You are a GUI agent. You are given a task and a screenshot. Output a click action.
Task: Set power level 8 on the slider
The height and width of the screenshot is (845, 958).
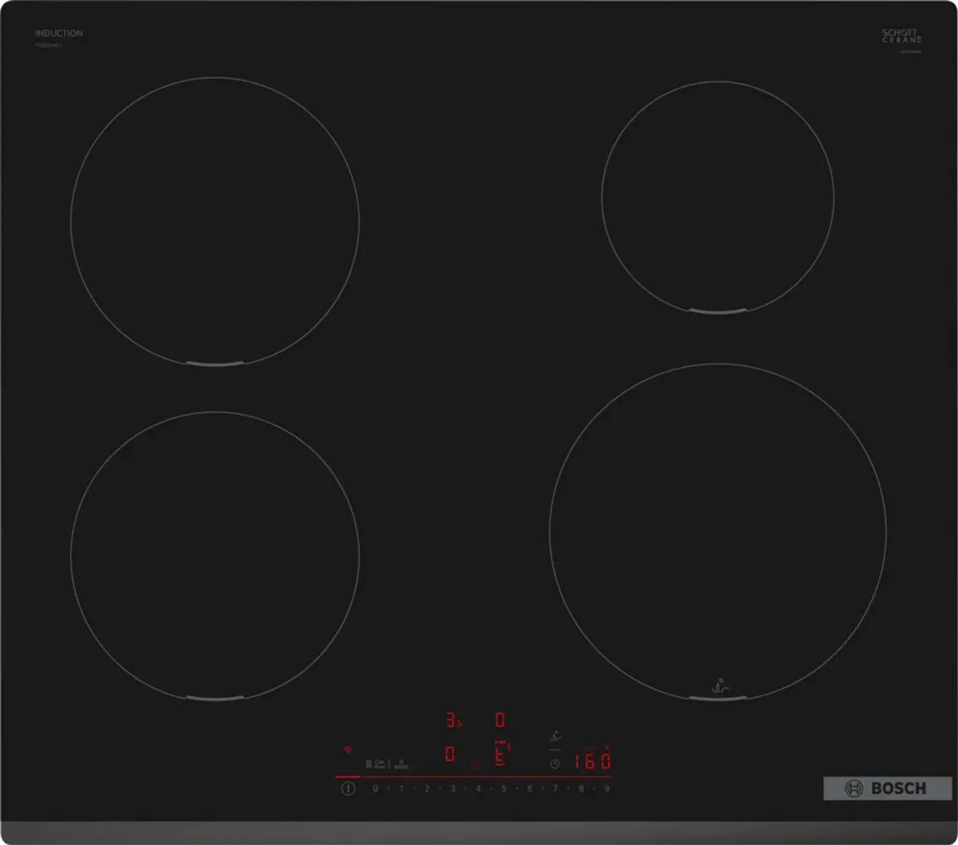point(581,789)
